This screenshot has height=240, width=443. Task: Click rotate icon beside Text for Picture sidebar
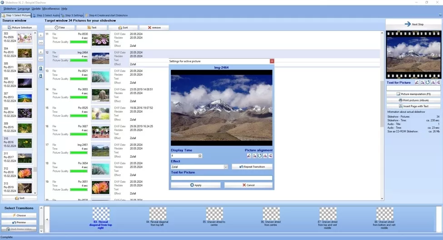tap(428, 83)
